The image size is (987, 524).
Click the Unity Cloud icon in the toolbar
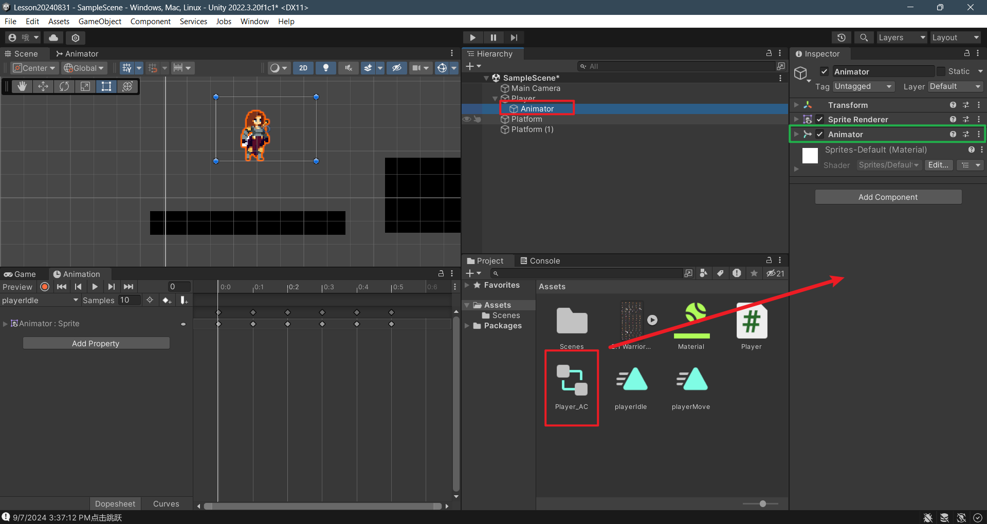[x=53, y=38]
